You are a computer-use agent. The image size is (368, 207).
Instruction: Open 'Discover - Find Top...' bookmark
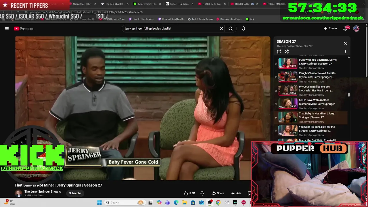click(229, 19)
